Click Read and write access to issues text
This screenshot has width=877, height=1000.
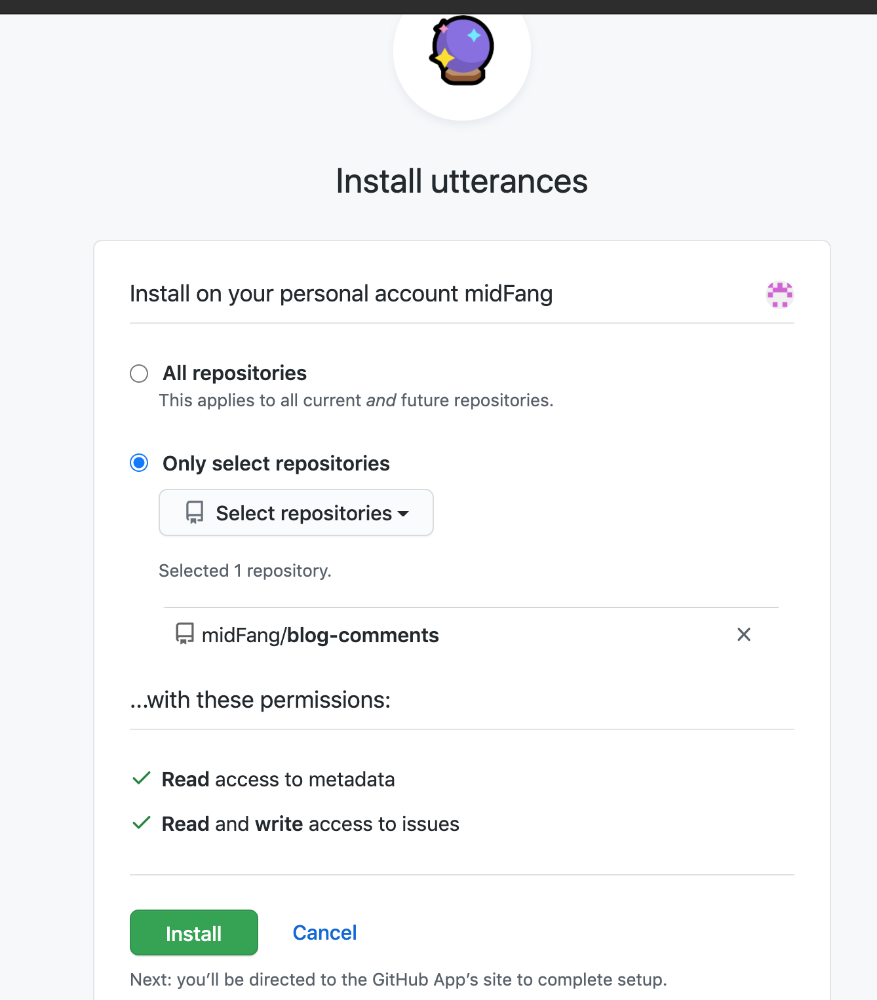311,824
